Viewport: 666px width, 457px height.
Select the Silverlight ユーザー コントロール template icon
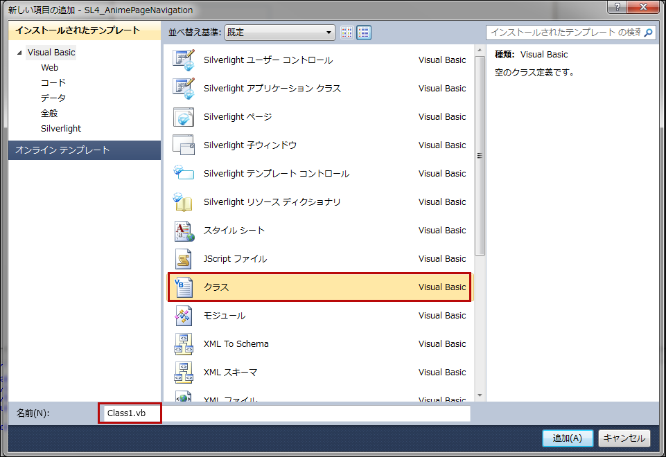184,60
